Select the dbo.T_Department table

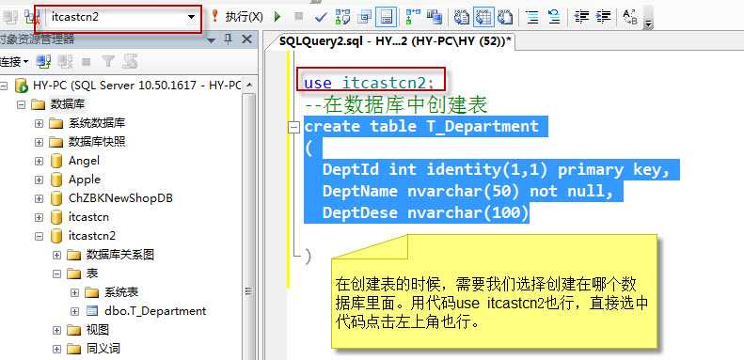click(x=155, y=311)
